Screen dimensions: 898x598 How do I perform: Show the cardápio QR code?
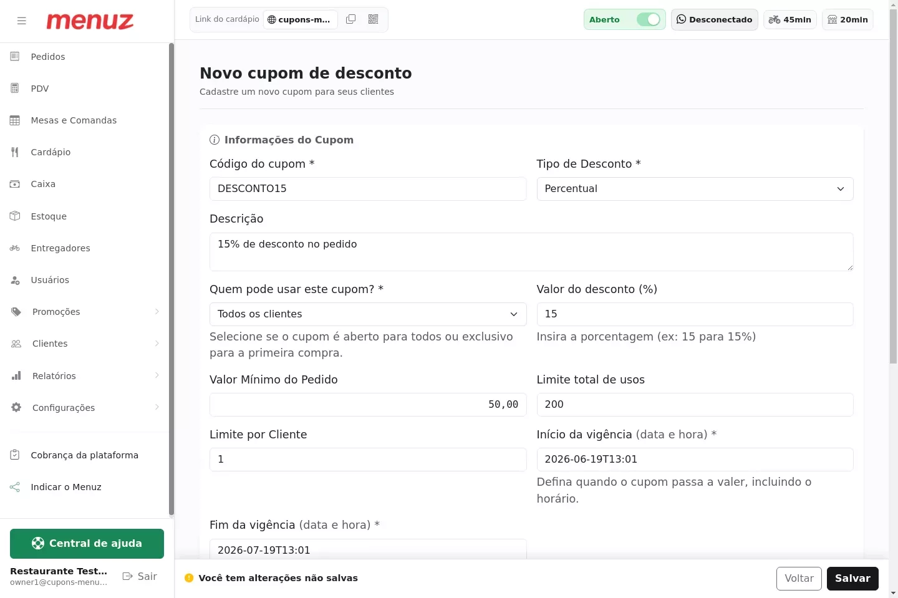tap(374, 19)
